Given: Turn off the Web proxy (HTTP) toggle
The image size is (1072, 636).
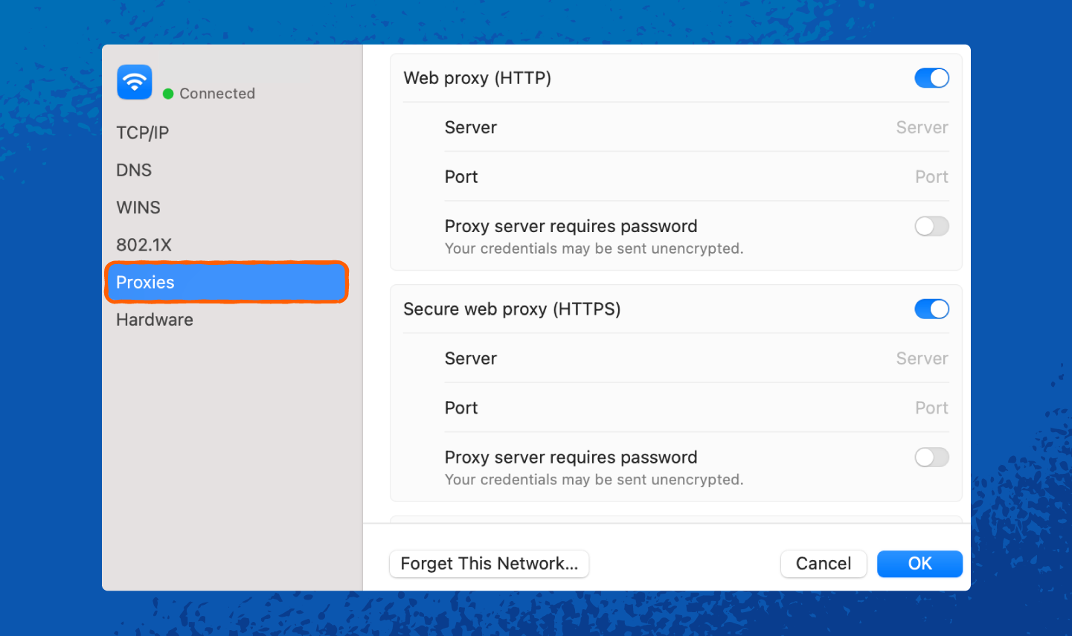Looking at the screenshot, I should (931, 78).
